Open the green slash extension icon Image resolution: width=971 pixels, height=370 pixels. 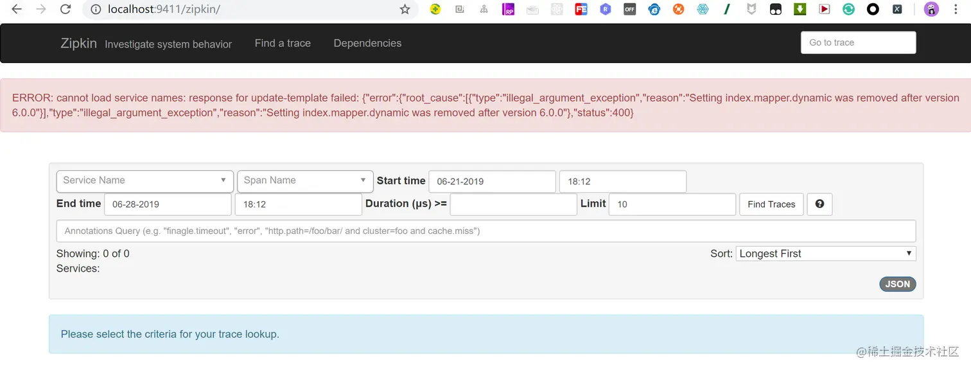point(727,10)
